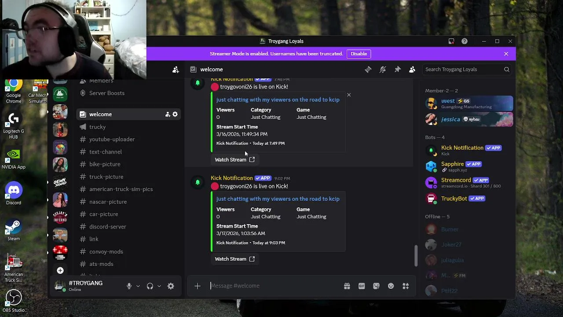Dismiss the Streamer Mode banner
The image size is (563, 317).
(506, 54)
